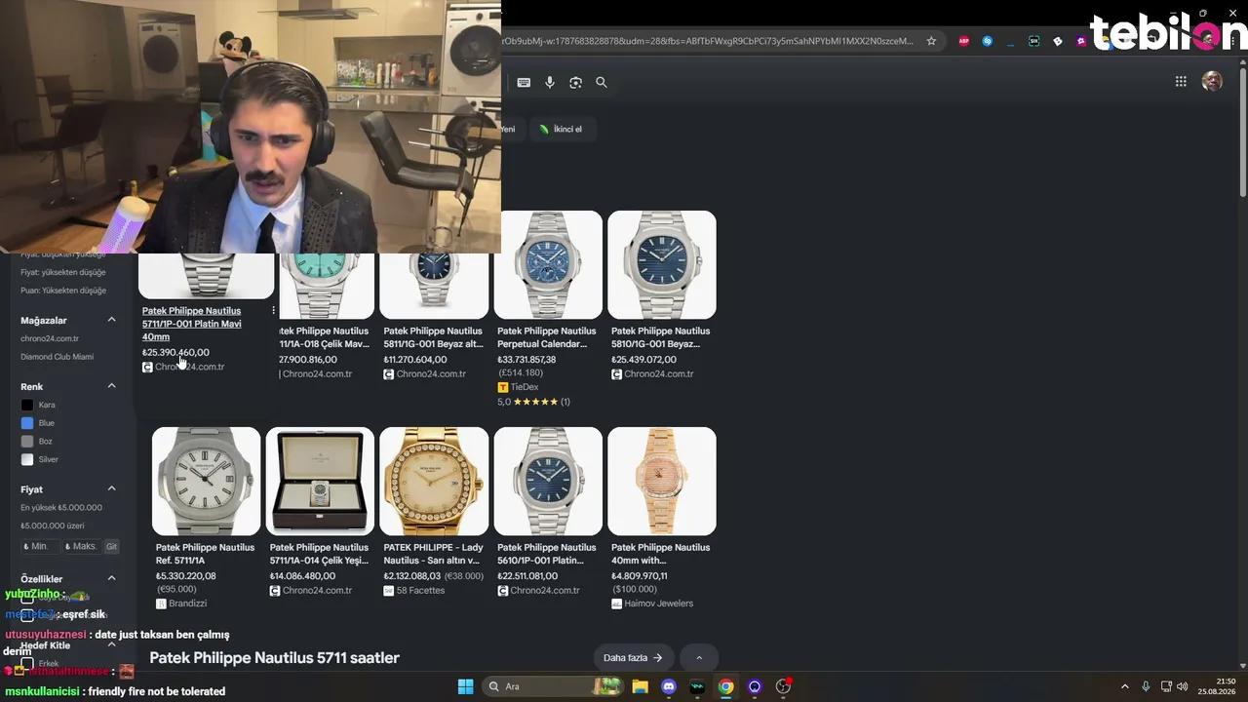Click the Windows taskbar search box
Viewport: 1248px width, 702px height.
point(554,686)
